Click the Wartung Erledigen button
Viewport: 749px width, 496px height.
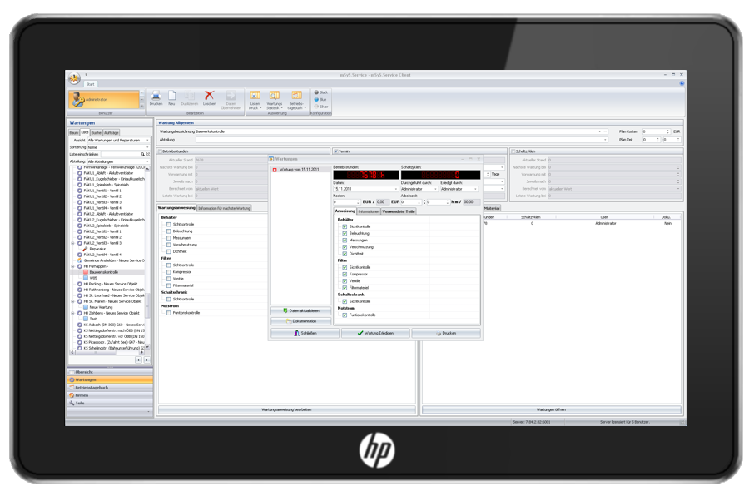(374, 333)
